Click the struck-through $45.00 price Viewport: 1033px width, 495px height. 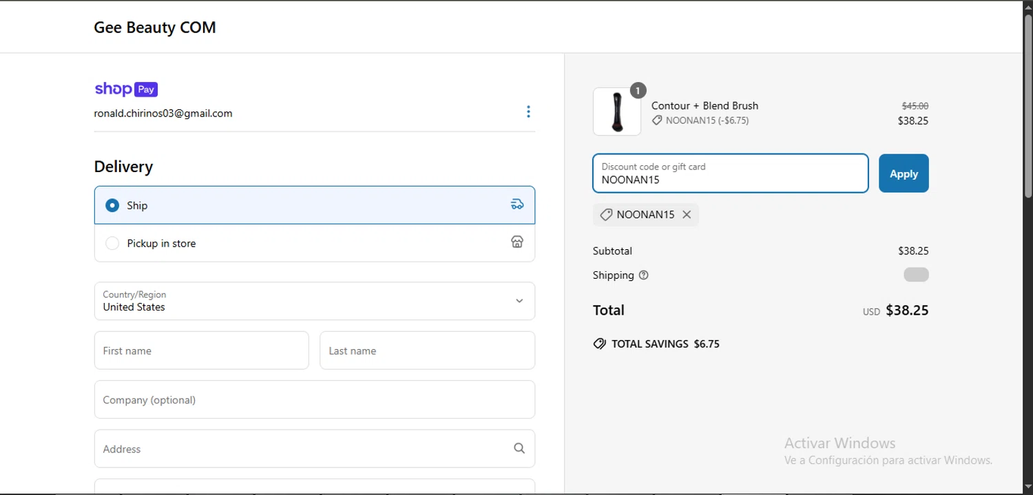pyautogui.click(x=915, y=106)
